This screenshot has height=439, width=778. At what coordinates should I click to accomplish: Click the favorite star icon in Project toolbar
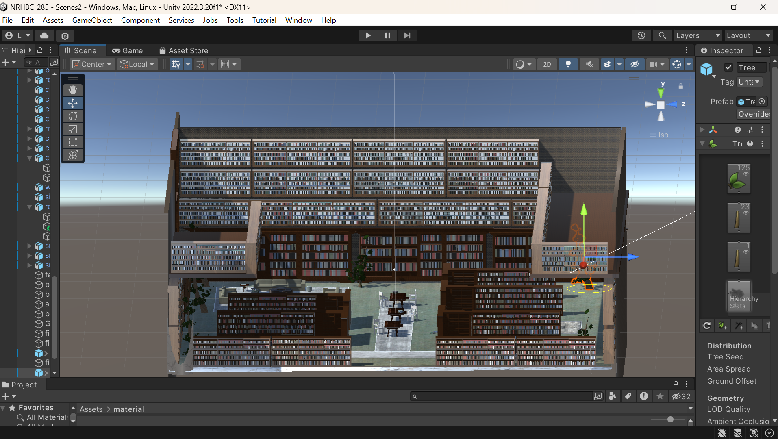tap(660, 396)
